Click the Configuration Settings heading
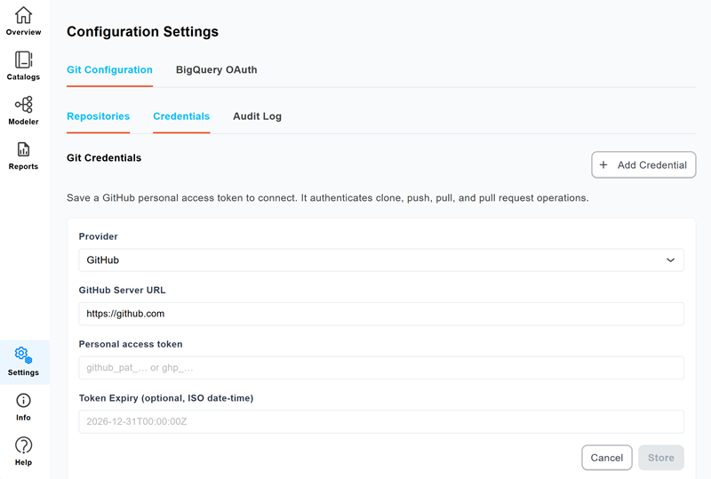The width and height of the screenshot is (711, 479). pyautogui.click(x=142, y=32)
